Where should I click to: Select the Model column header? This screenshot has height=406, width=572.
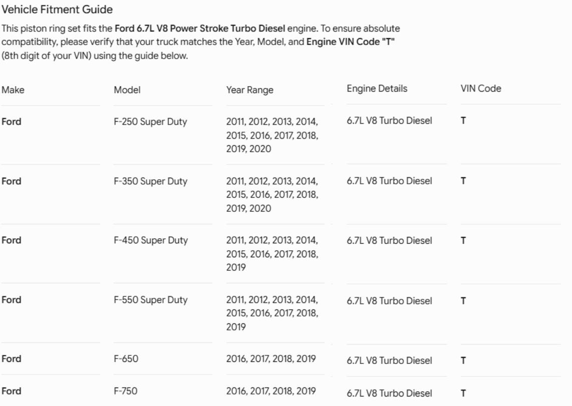(x=127, y=90)
